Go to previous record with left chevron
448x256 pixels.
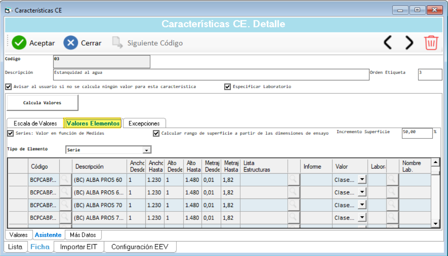(388, 43)
